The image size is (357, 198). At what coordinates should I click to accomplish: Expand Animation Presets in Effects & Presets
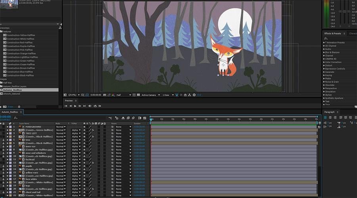[324, 42]
